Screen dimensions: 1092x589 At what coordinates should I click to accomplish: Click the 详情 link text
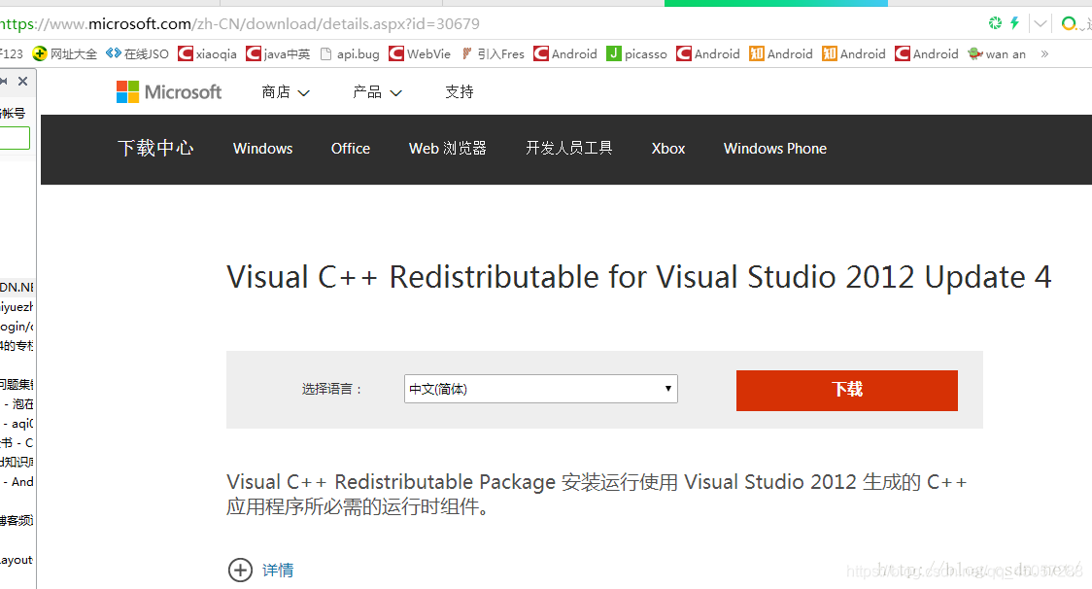point(278,571)
